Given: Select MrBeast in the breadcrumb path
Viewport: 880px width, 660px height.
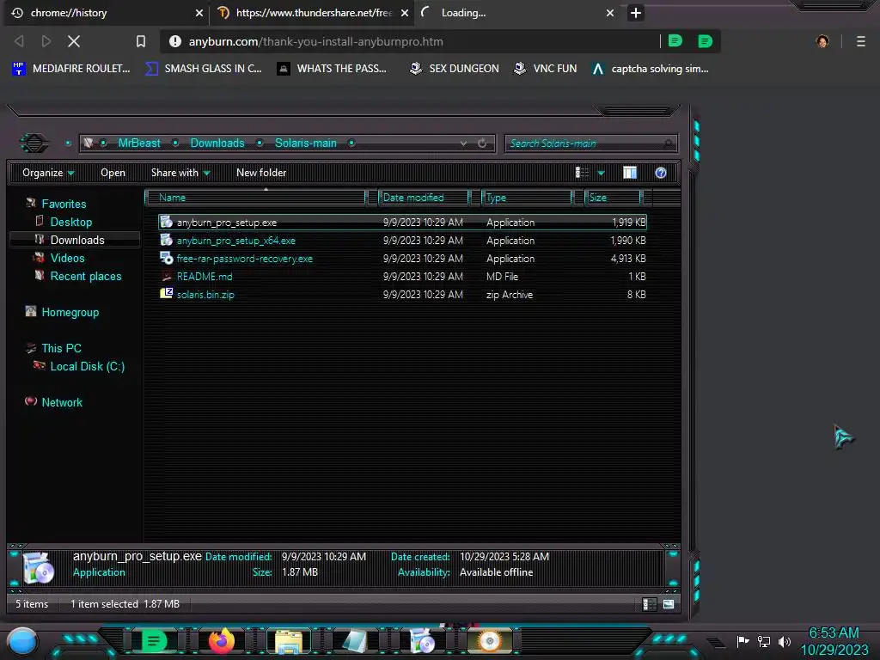Looking at the screenshot, I should pyautogui.click(x=139, y=144).
